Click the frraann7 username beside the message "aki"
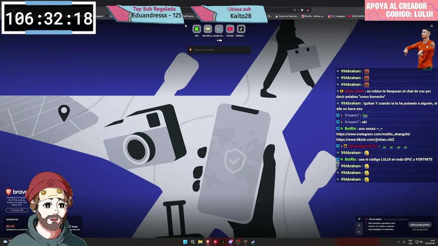438x246 pixels. (352, 122)
